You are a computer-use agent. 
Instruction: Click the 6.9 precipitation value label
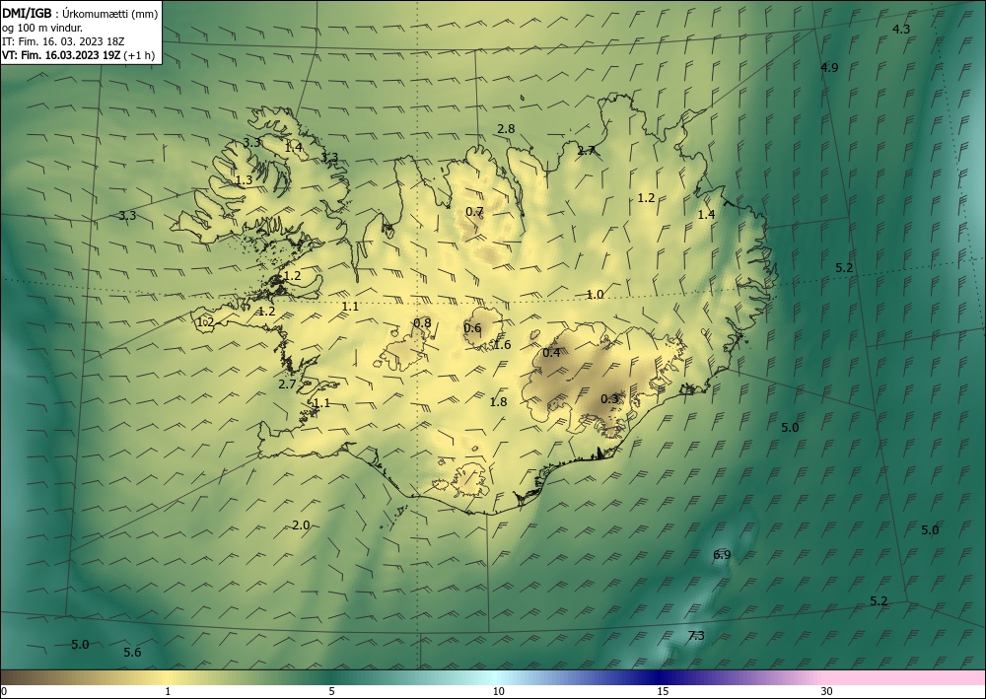point(722,554)
